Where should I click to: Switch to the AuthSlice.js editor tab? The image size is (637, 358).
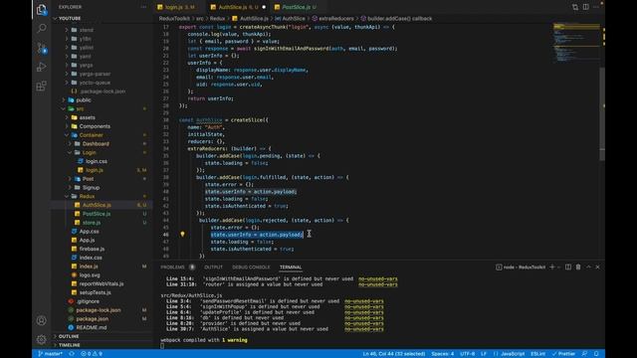coord(237,7)
